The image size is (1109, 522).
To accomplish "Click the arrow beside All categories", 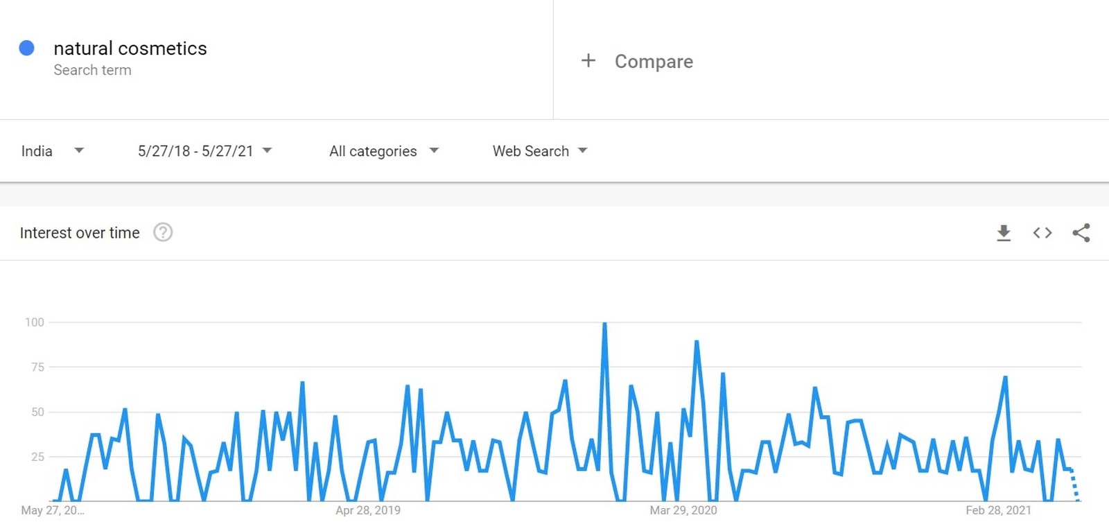I will [x=434, y=150].
